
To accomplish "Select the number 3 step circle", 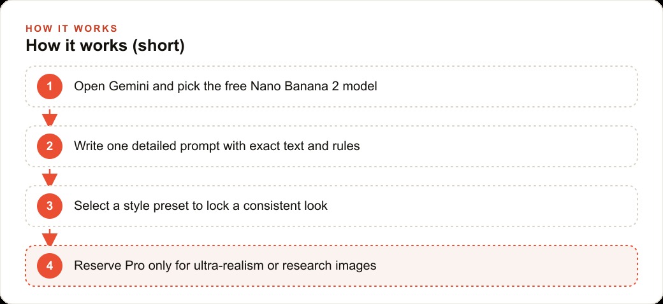I will coord(50,206).
